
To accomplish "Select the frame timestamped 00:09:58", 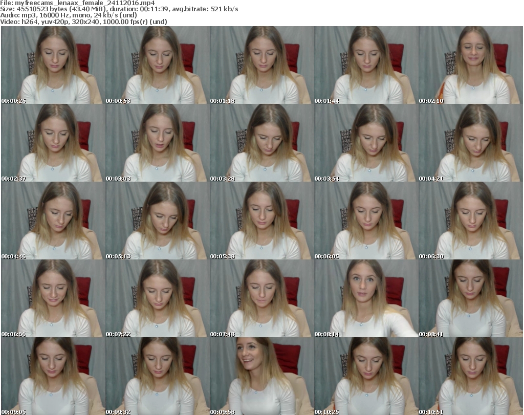I will 261,376.
